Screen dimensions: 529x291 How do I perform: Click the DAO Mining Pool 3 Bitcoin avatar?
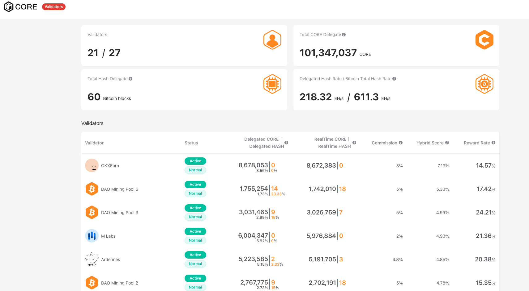click(x=92, y=212)
